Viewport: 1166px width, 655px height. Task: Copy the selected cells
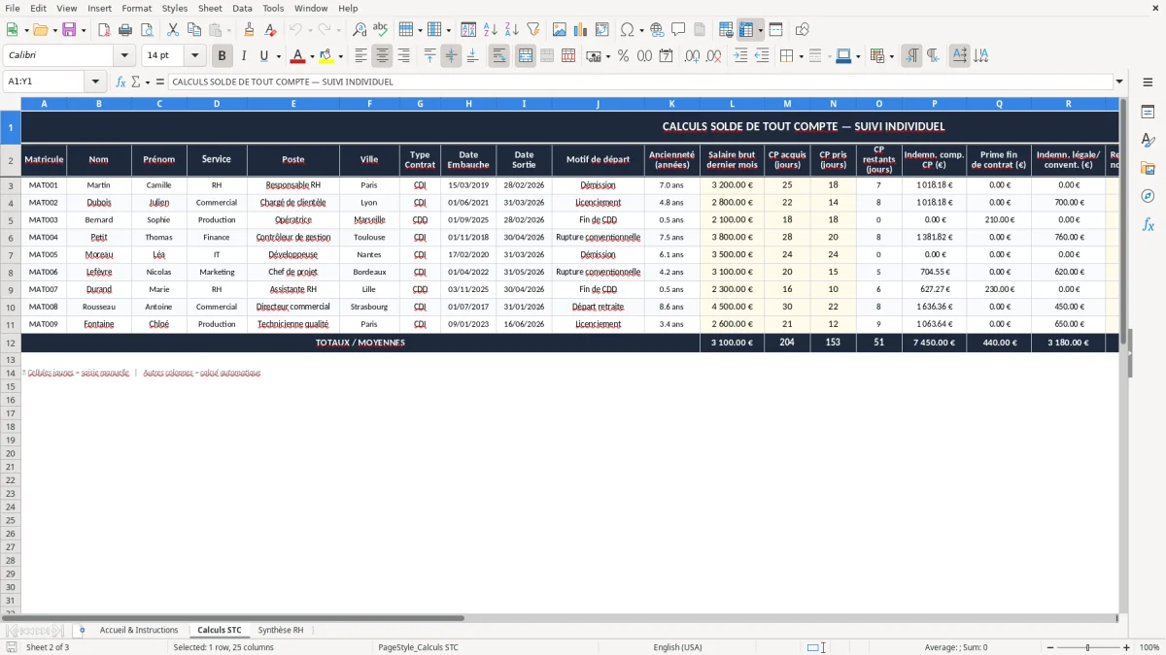(194, 30)
